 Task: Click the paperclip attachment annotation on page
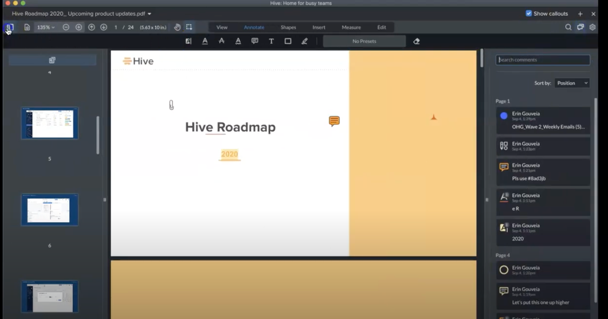171,105
